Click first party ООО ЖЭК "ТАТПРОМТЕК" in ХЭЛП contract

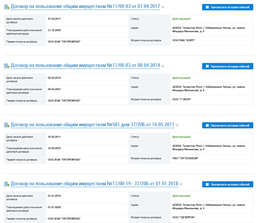(x=64, y=42)
